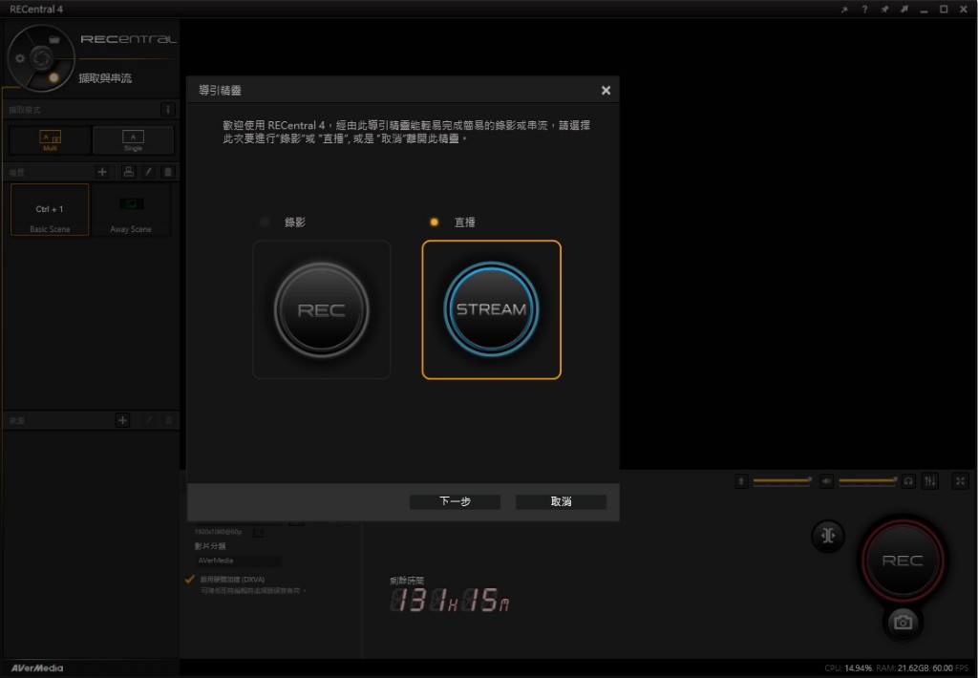
Task: Add a new scene with plus icon
Action: click(102, 172)
